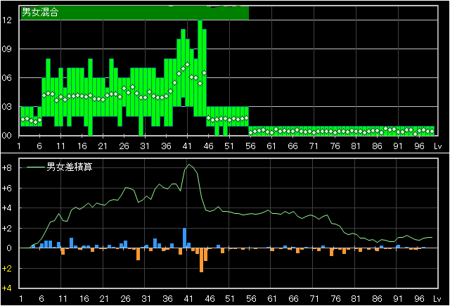The height and width of the screenshot is (306, 450).
Task: Click level 46 tick label in 男女混合 chart
Action: coord(208,146)
